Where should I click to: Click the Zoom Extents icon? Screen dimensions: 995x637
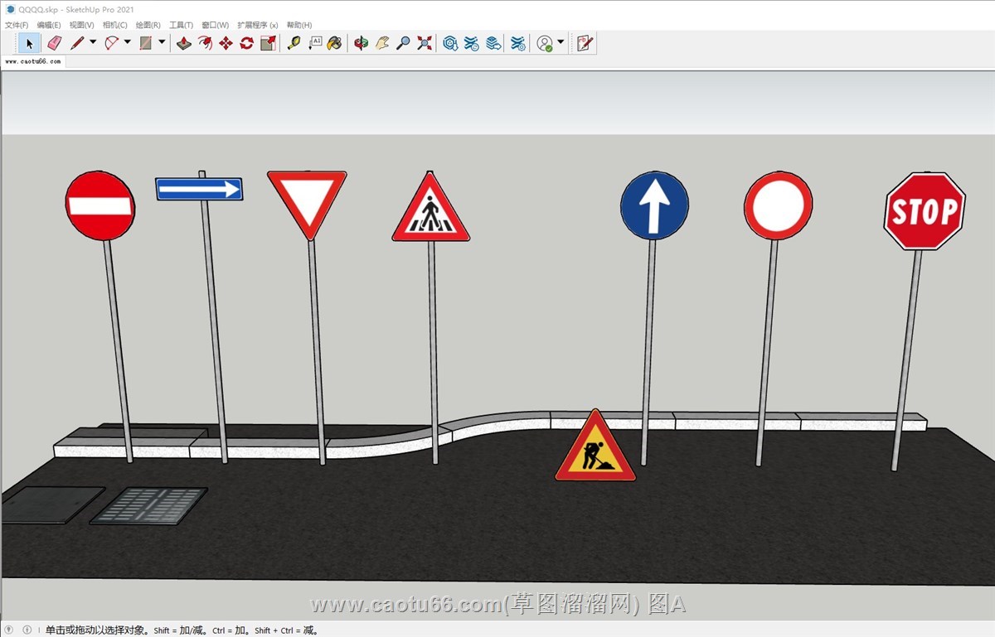click(x=424, y=43)
